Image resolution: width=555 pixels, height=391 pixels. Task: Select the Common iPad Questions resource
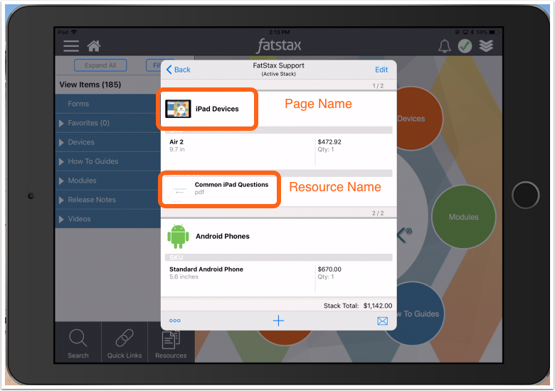(x=231, y=185)
